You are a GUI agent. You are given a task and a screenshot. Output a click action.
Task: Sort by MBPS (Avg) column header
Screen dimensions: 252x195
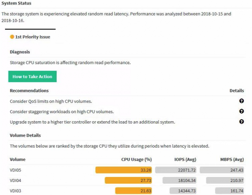pyautogui.click(x=232, y=159)
